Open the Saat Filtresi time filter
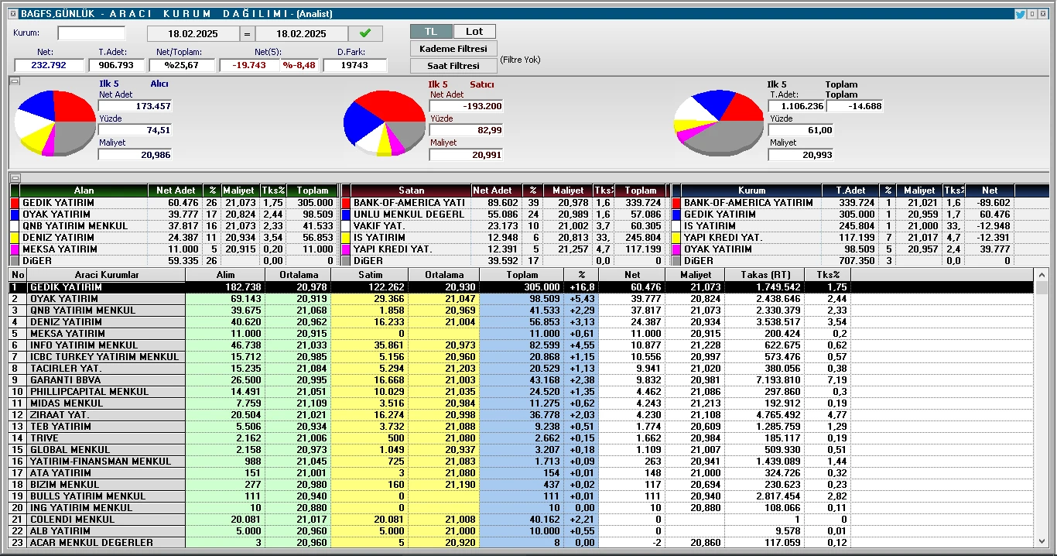The height and width of the screenshot is (556, 1057). point(453,66)
